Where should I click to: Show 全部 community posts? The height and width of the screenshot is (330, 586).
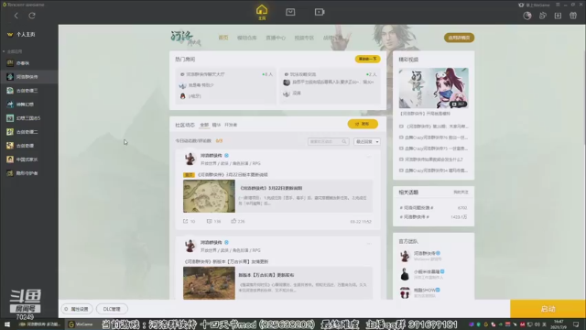204,125
